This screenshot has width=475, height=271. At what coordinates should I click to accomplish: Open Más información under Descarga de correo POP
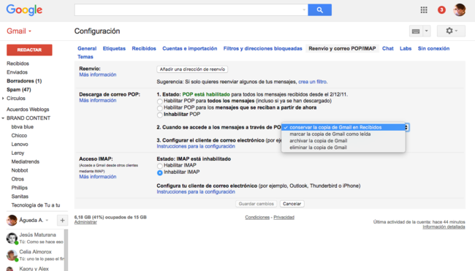click(97, 100)
